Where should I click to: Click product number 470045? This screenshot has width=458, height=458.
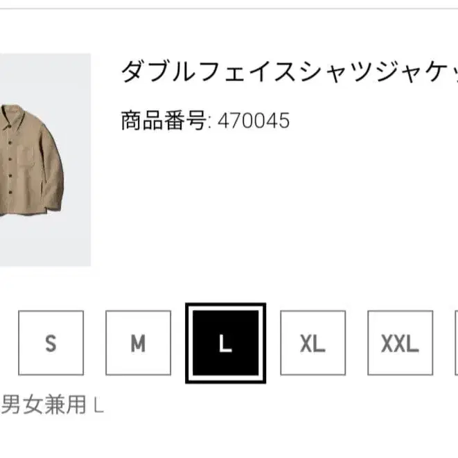click(254, 121)
